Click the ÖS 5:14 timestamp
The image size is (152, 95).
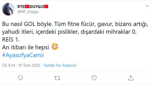point(9,65)
